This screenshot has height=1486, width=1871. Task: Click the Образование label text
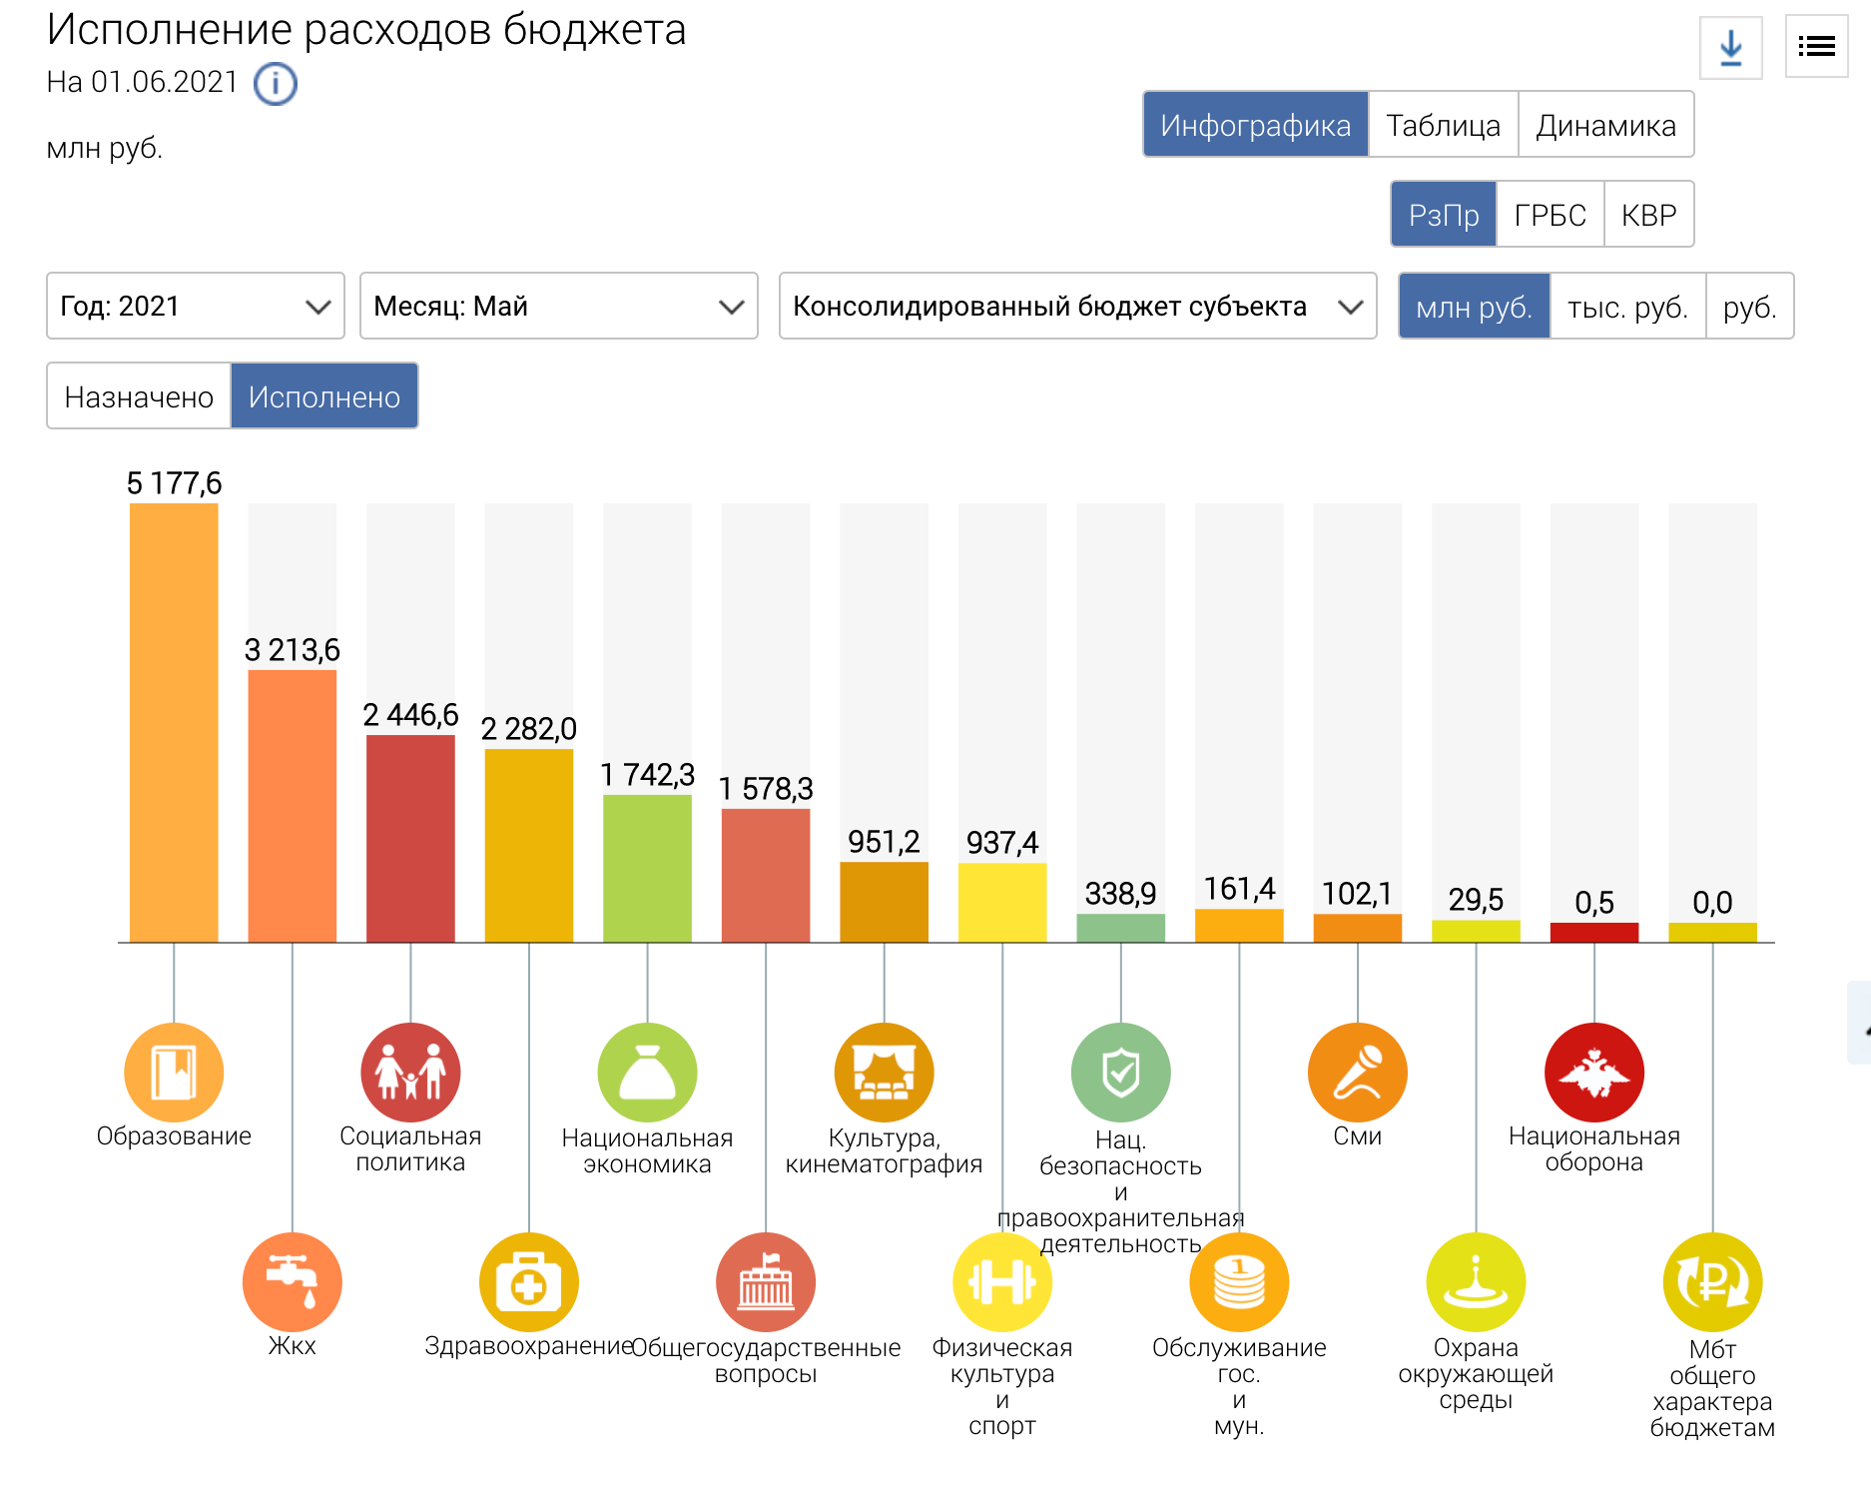pyautogui.click(x=174, y=1136)
